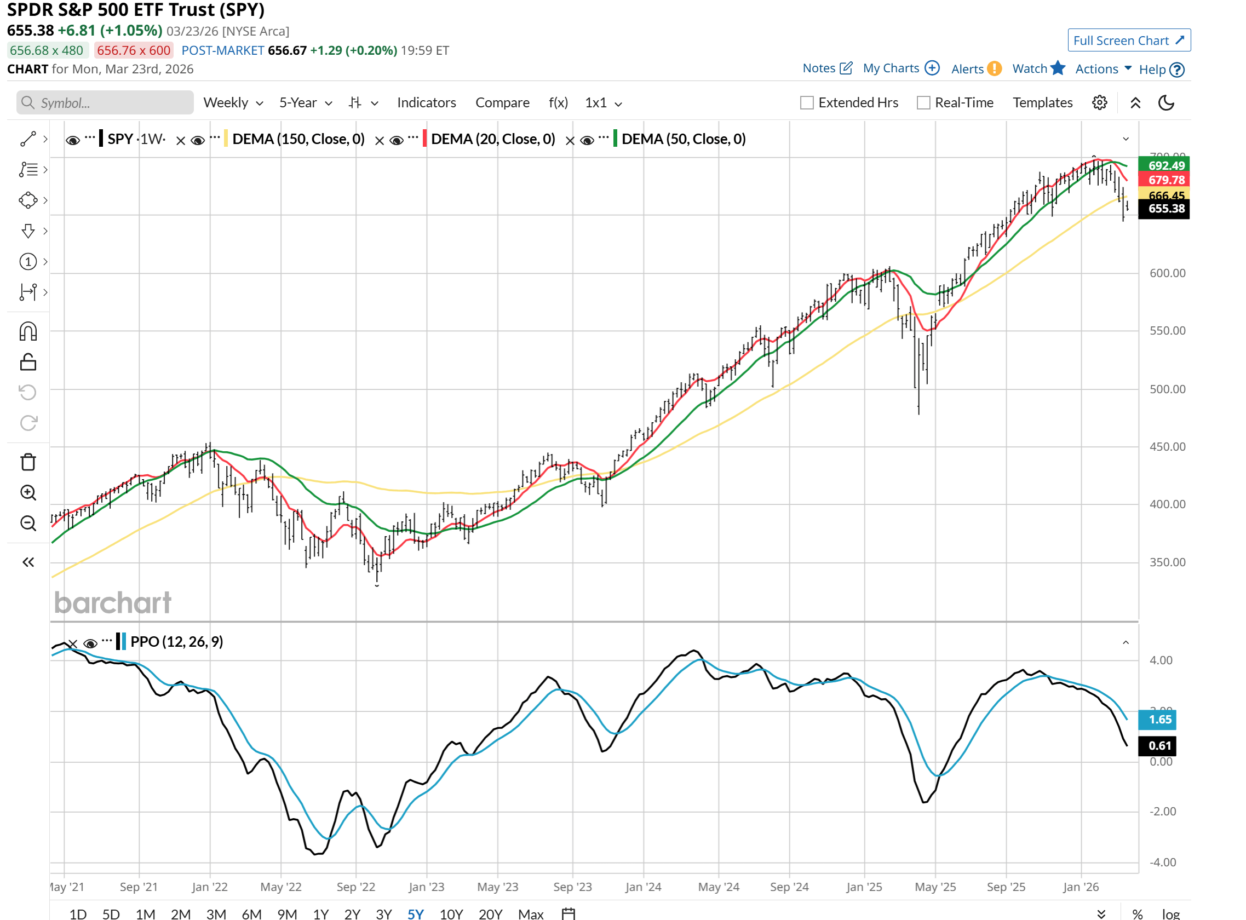Click the Alerts exclamation icon
The image size is (1246, 920).
coord(994,68)
